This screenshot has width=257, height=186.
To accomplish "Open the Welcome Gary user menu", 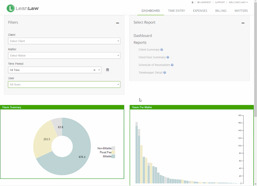I will tap(238, 2).
